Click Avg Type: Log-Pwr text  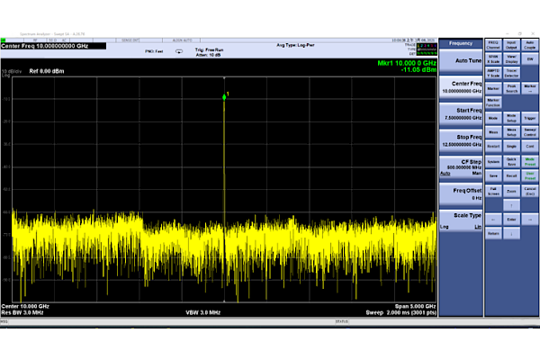pyautogui.click(x=295, y=45)
